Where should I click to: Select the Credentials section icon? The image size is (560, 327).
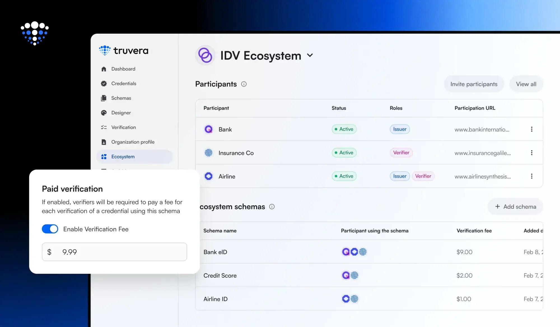[x=104, y=83]
